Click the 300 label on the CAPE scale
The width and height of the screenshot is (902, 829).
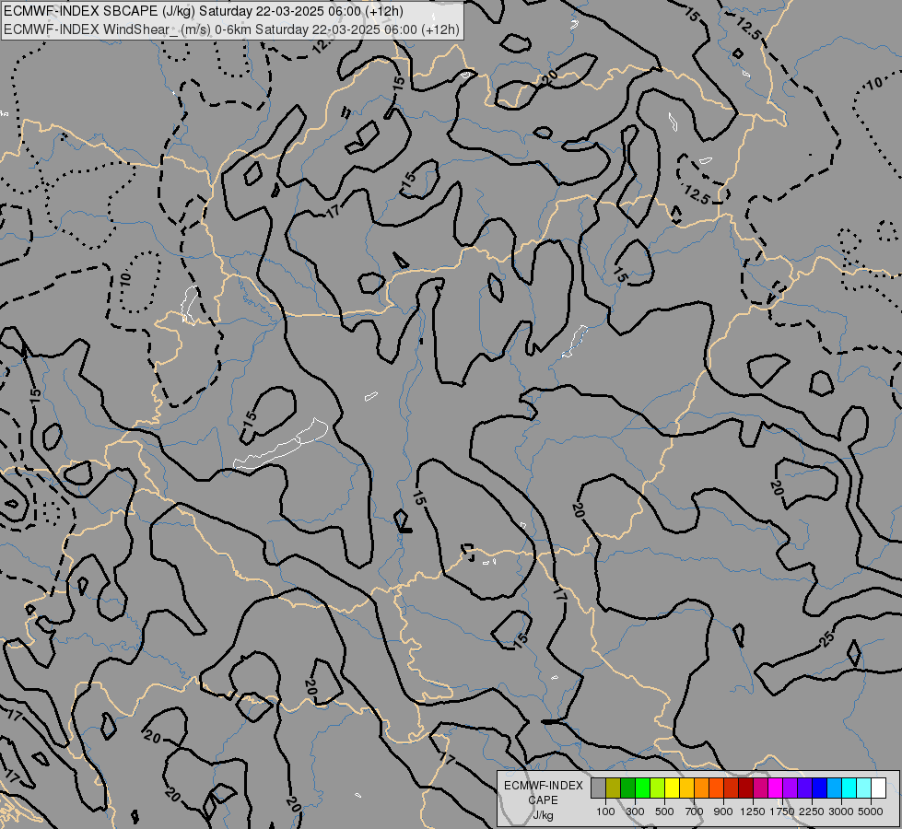pos(635,811)
